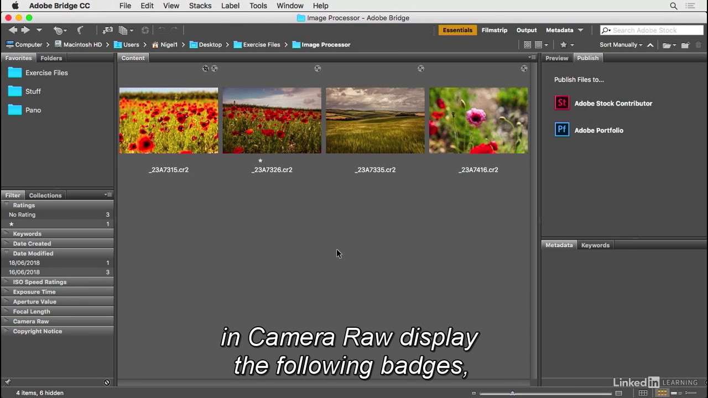708x398 pixels.
Task: Click the Go Back arrow in toolbar
Action: pyautogui.click(x=13, y=30)
